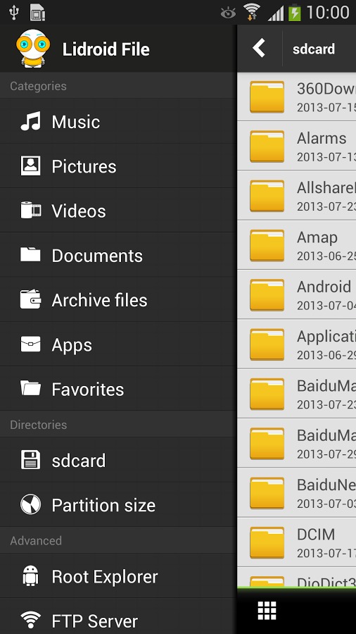Select the Videos film icon
The image size is (356, 634).
point(31,211)
